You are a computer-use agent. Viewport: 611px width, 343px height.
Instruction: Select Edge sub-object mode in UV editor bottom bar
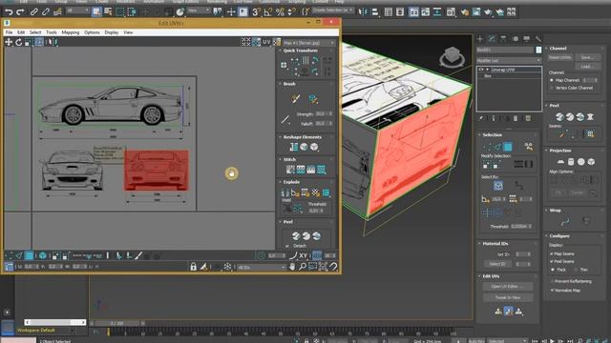19,255
